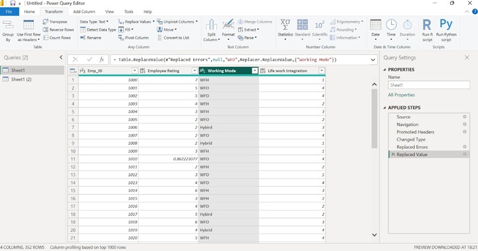Click the Transpose table button
This screenshot has height=251, width=478.
tap(55, 22)
